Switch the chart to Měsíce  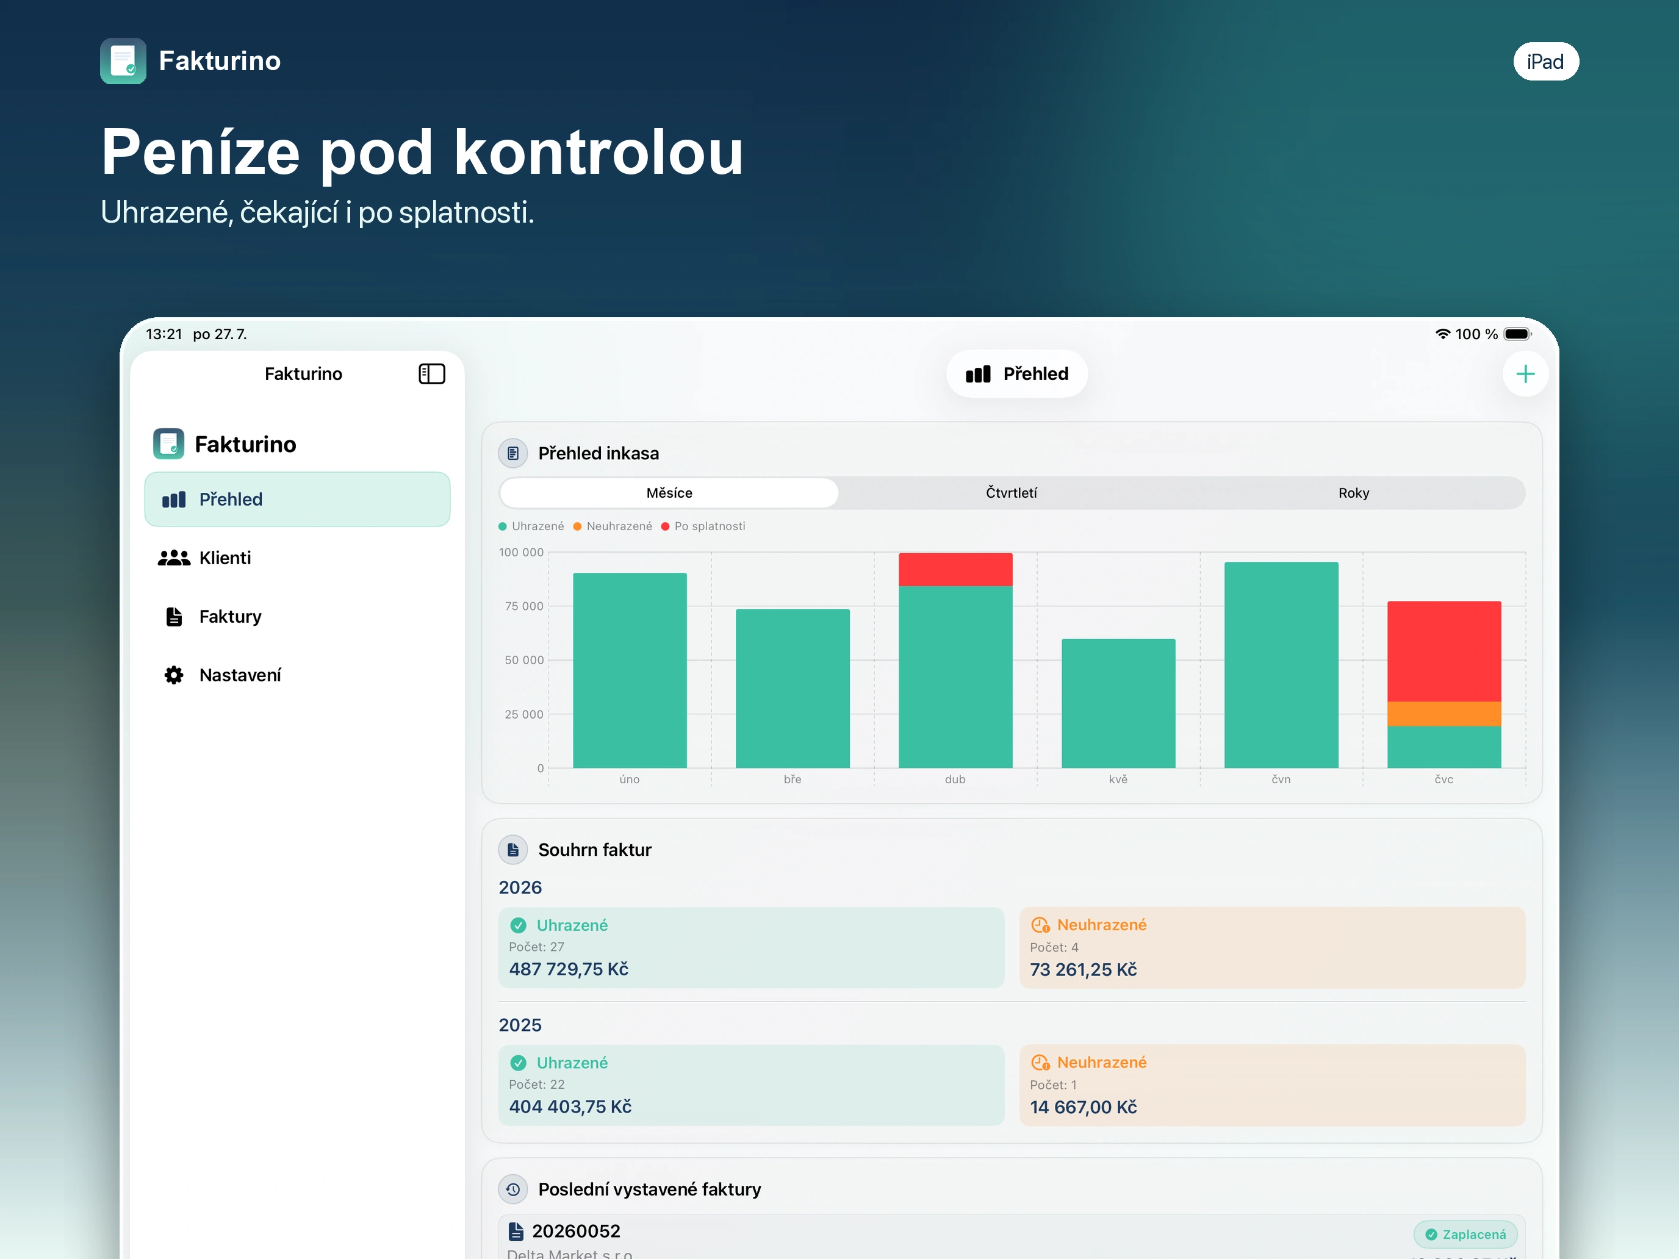coord(669,492)
